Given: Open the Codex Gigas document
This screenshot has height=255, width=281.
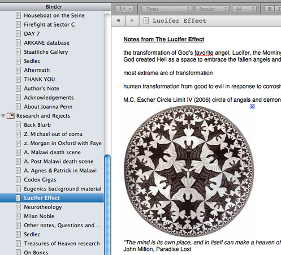Looking at the screenshot, I should (x=40, y=180).
